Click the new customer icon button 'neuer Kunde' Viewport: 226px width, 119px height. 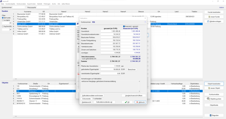click(x=214, y=17)
